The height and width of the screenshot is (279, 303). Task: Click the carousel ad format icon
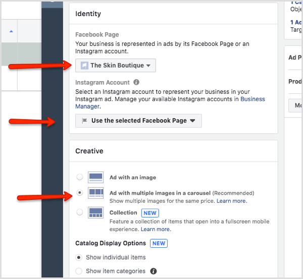click(x=95, y=193)
